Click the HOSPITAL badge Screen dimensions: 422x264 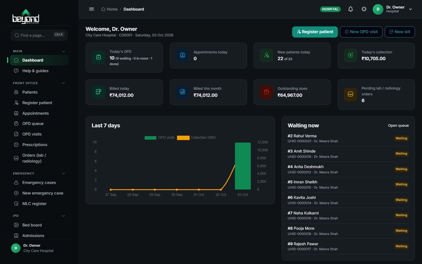(x=330, y=9)
